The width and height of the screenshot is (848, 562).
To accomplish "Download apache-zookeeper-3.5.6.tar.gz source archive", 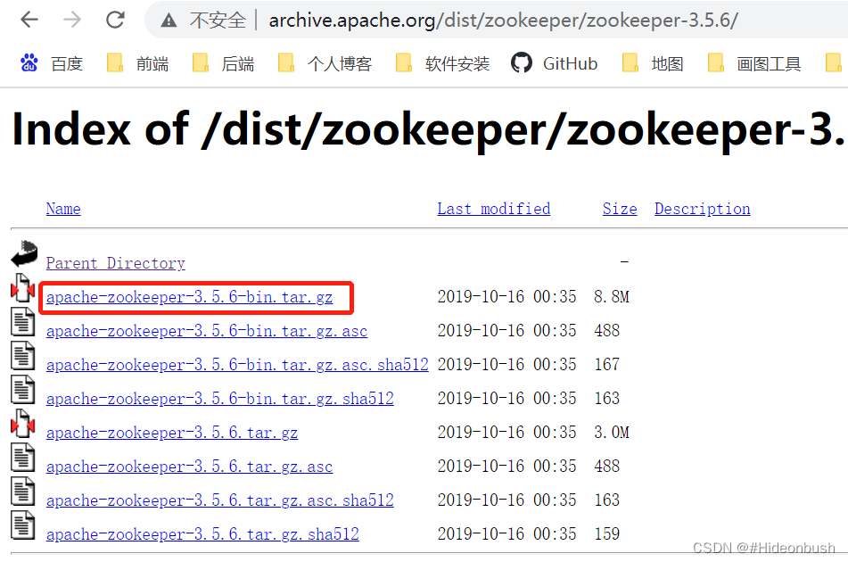I will 172,433.
